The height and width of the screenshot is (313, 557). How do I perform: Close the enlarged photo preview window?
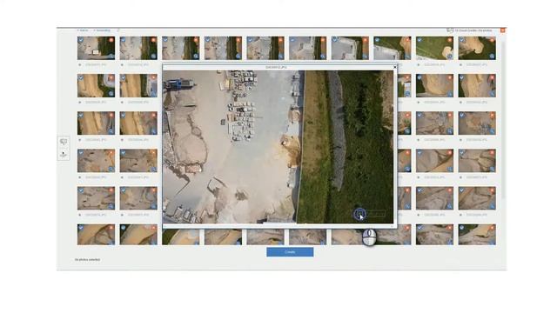point(394,67)
